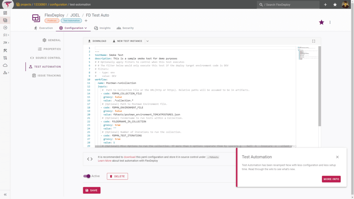Image resolution: width=354 pixels, height=199 pixels.
Task: Expand the trend-line sidebar icon's chevron
Action: [x=9, y=42]
